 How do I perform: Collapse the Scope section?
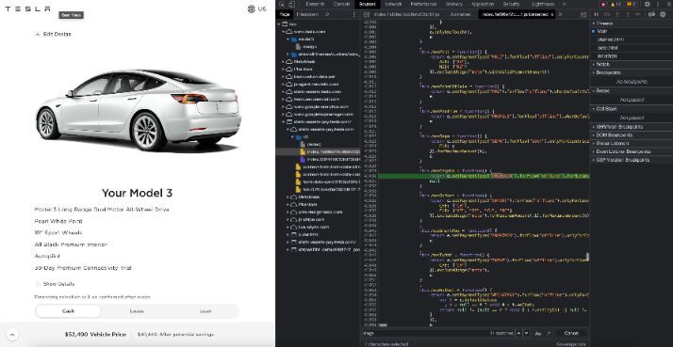click(631, 91)
